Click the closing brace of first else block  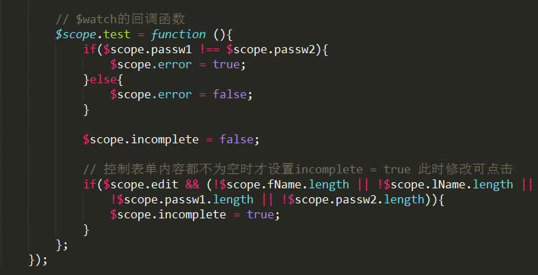(86, 111)
